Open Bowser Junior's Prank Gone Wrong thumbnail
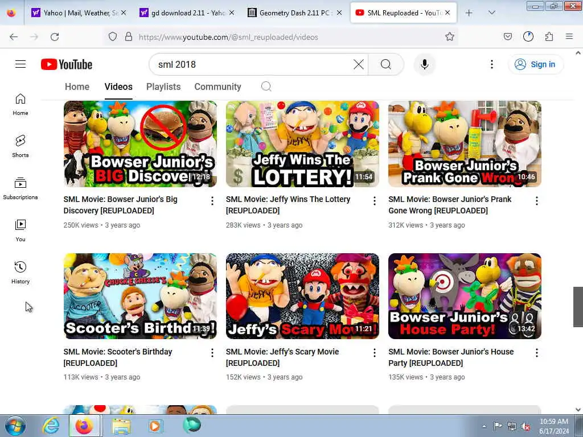The width and height of the screenshot is (583, 437). point(465,144)
